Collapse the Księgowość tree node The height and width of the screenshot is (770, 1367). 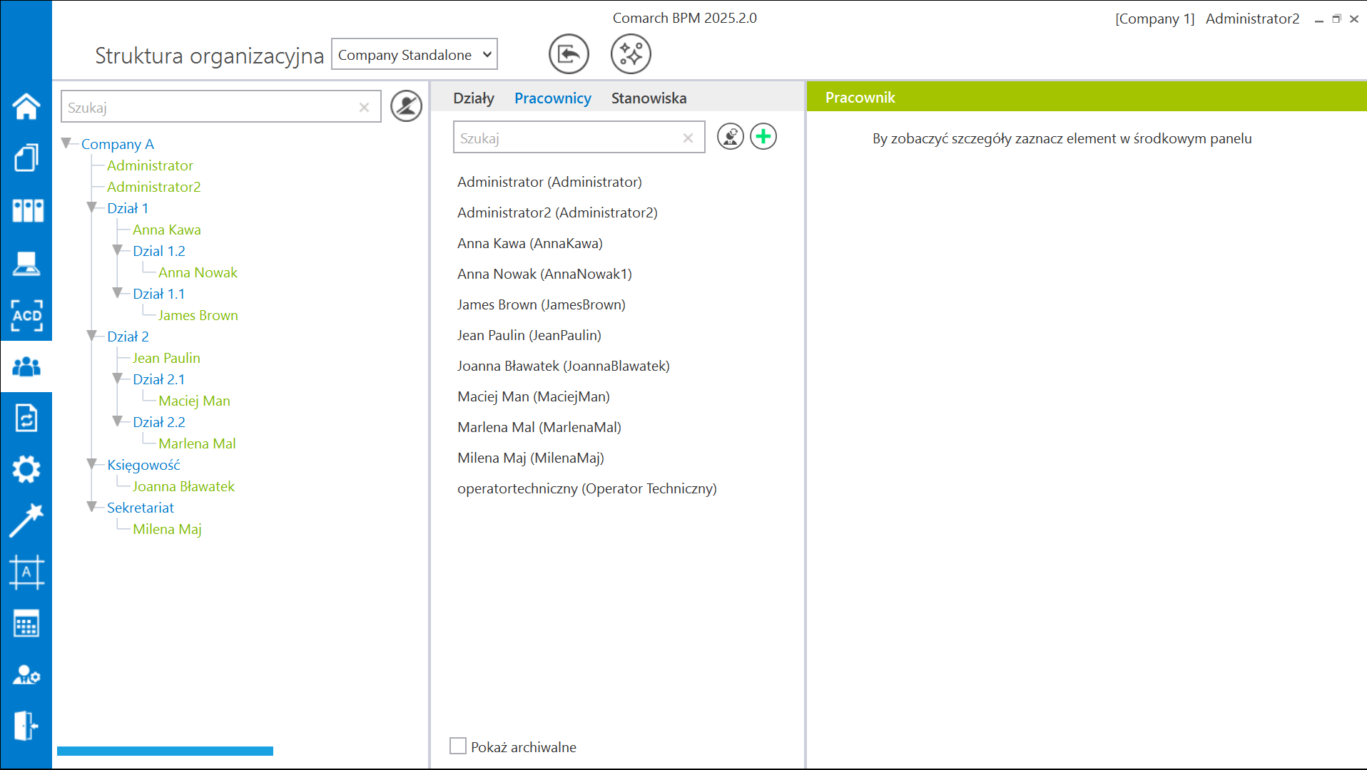92,464
